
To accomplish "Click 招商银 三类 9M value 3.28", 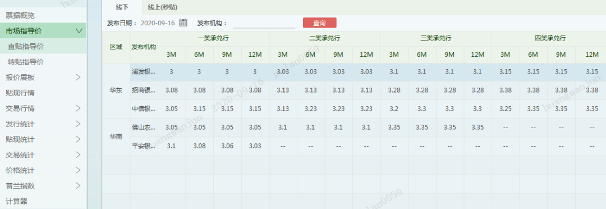I will 450,90.
